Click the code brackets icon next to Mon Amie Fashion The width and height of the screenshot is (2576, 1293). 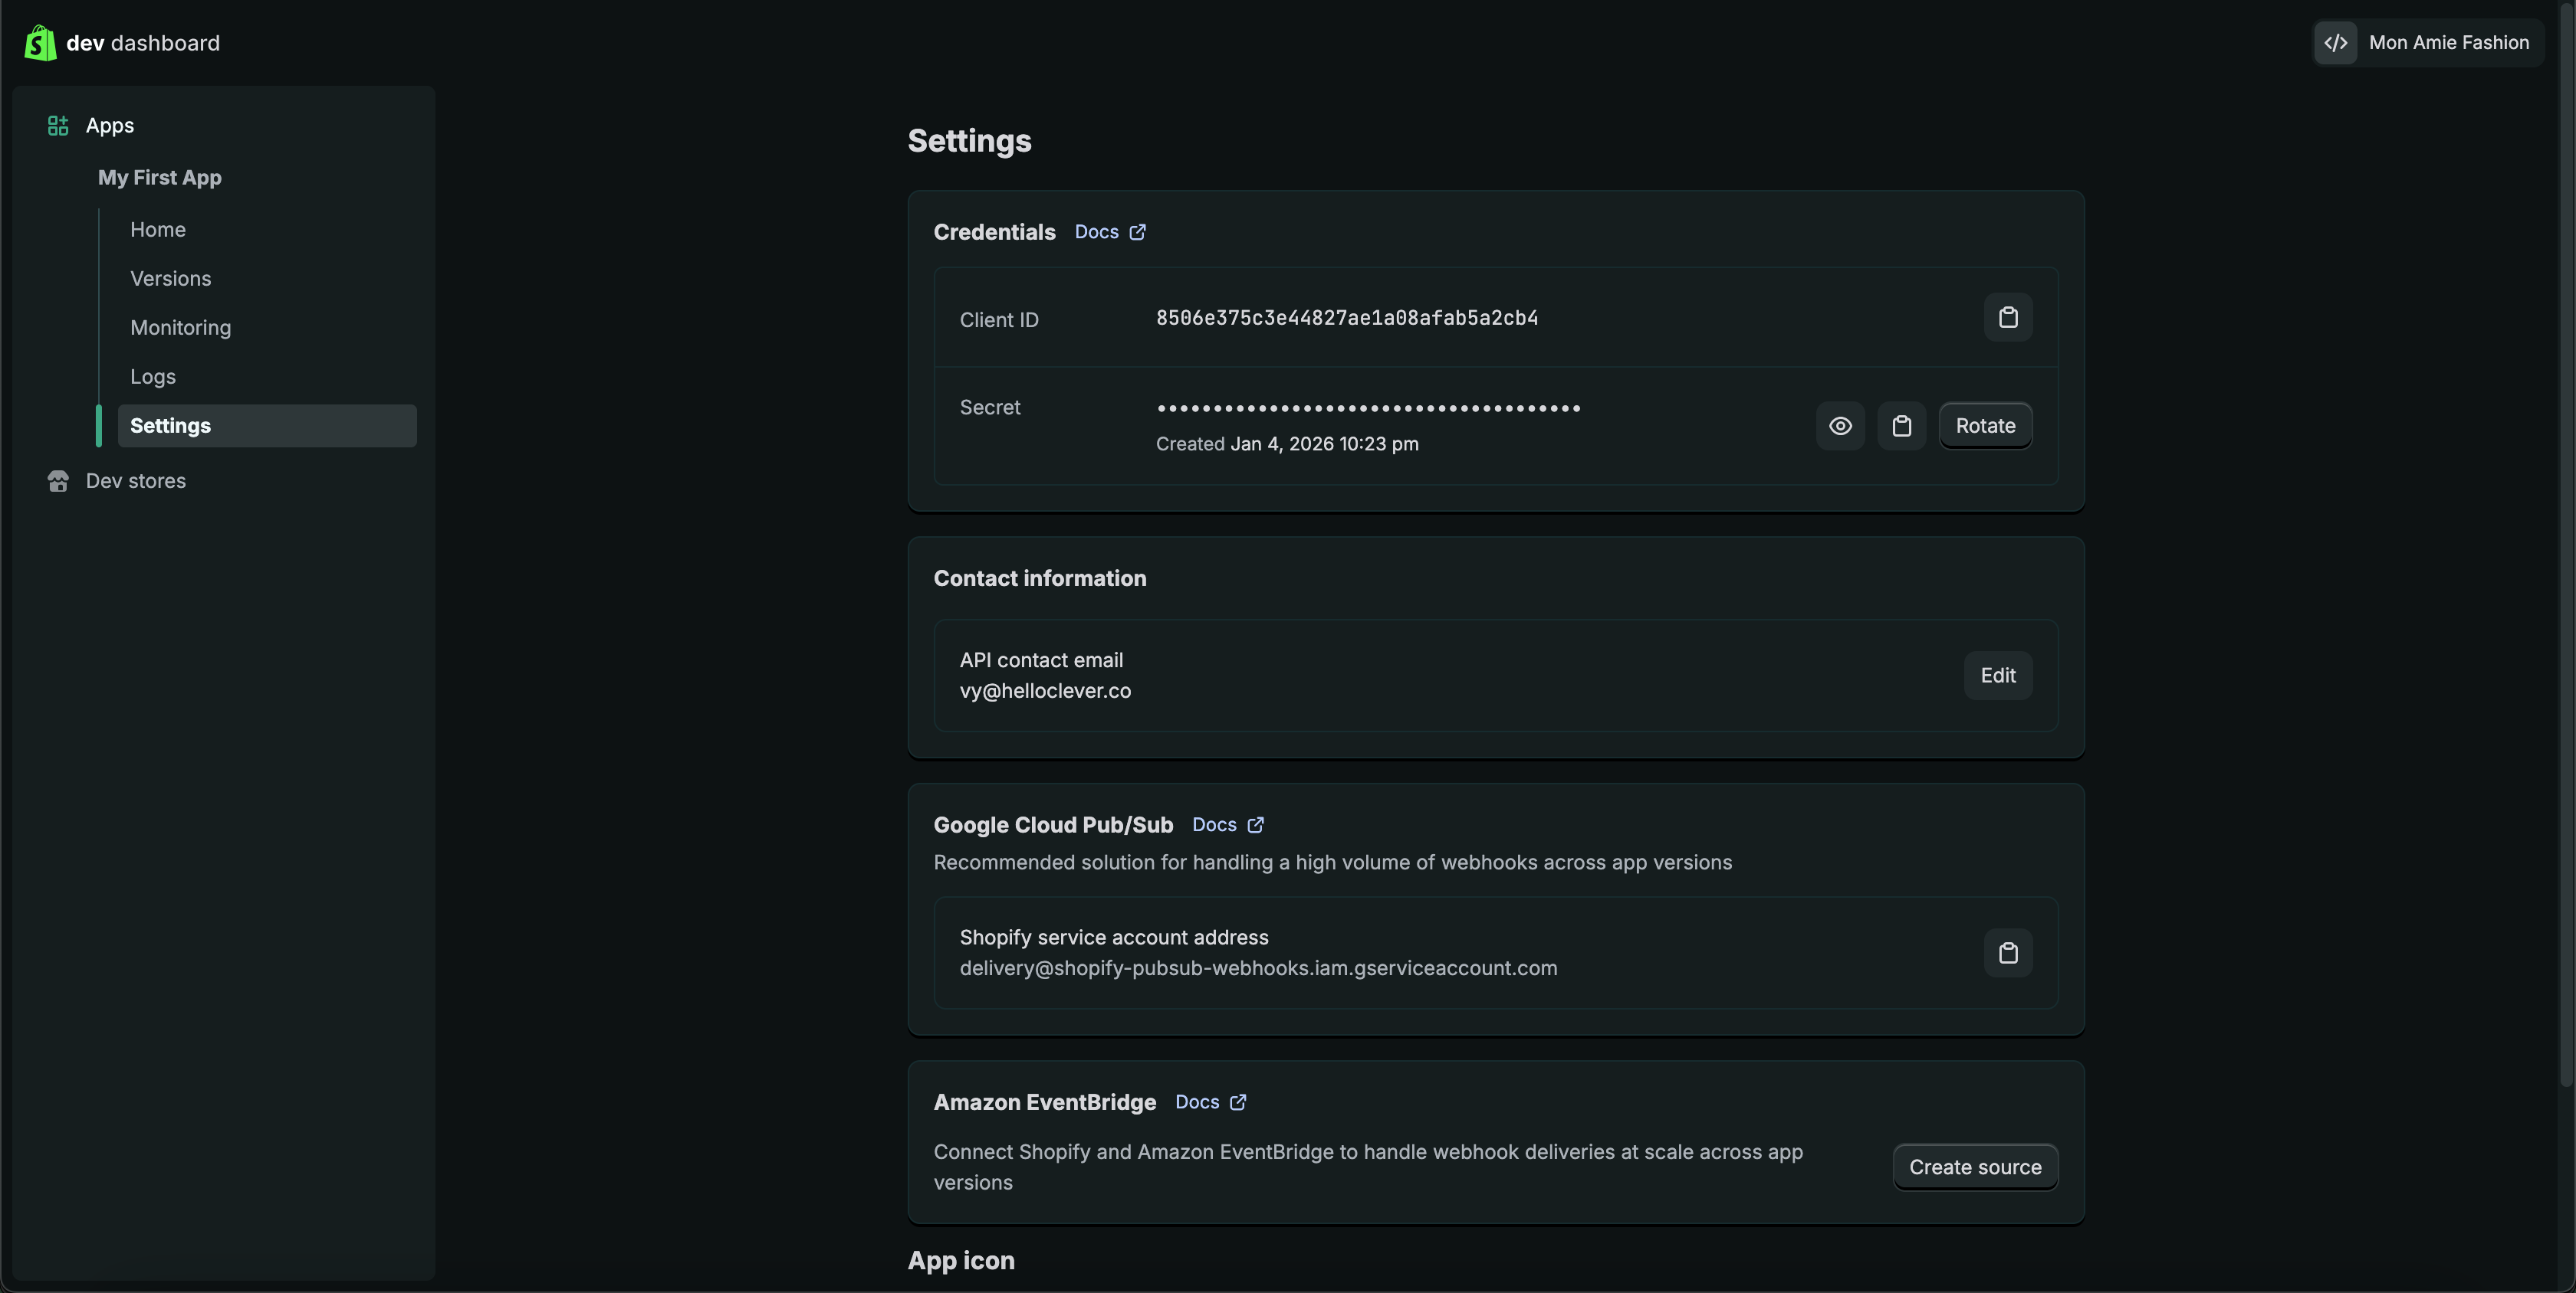click(x=2336, y=43)
